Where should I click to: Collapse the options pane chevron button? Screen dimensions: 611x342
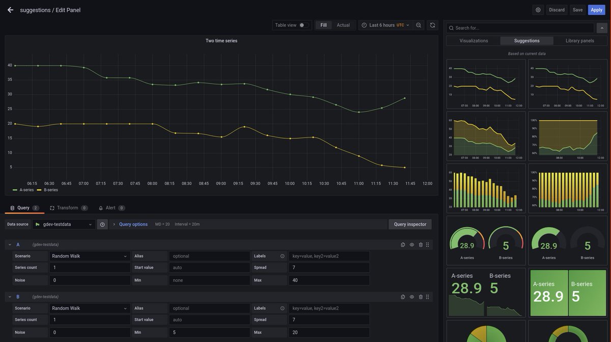[601, 28]
